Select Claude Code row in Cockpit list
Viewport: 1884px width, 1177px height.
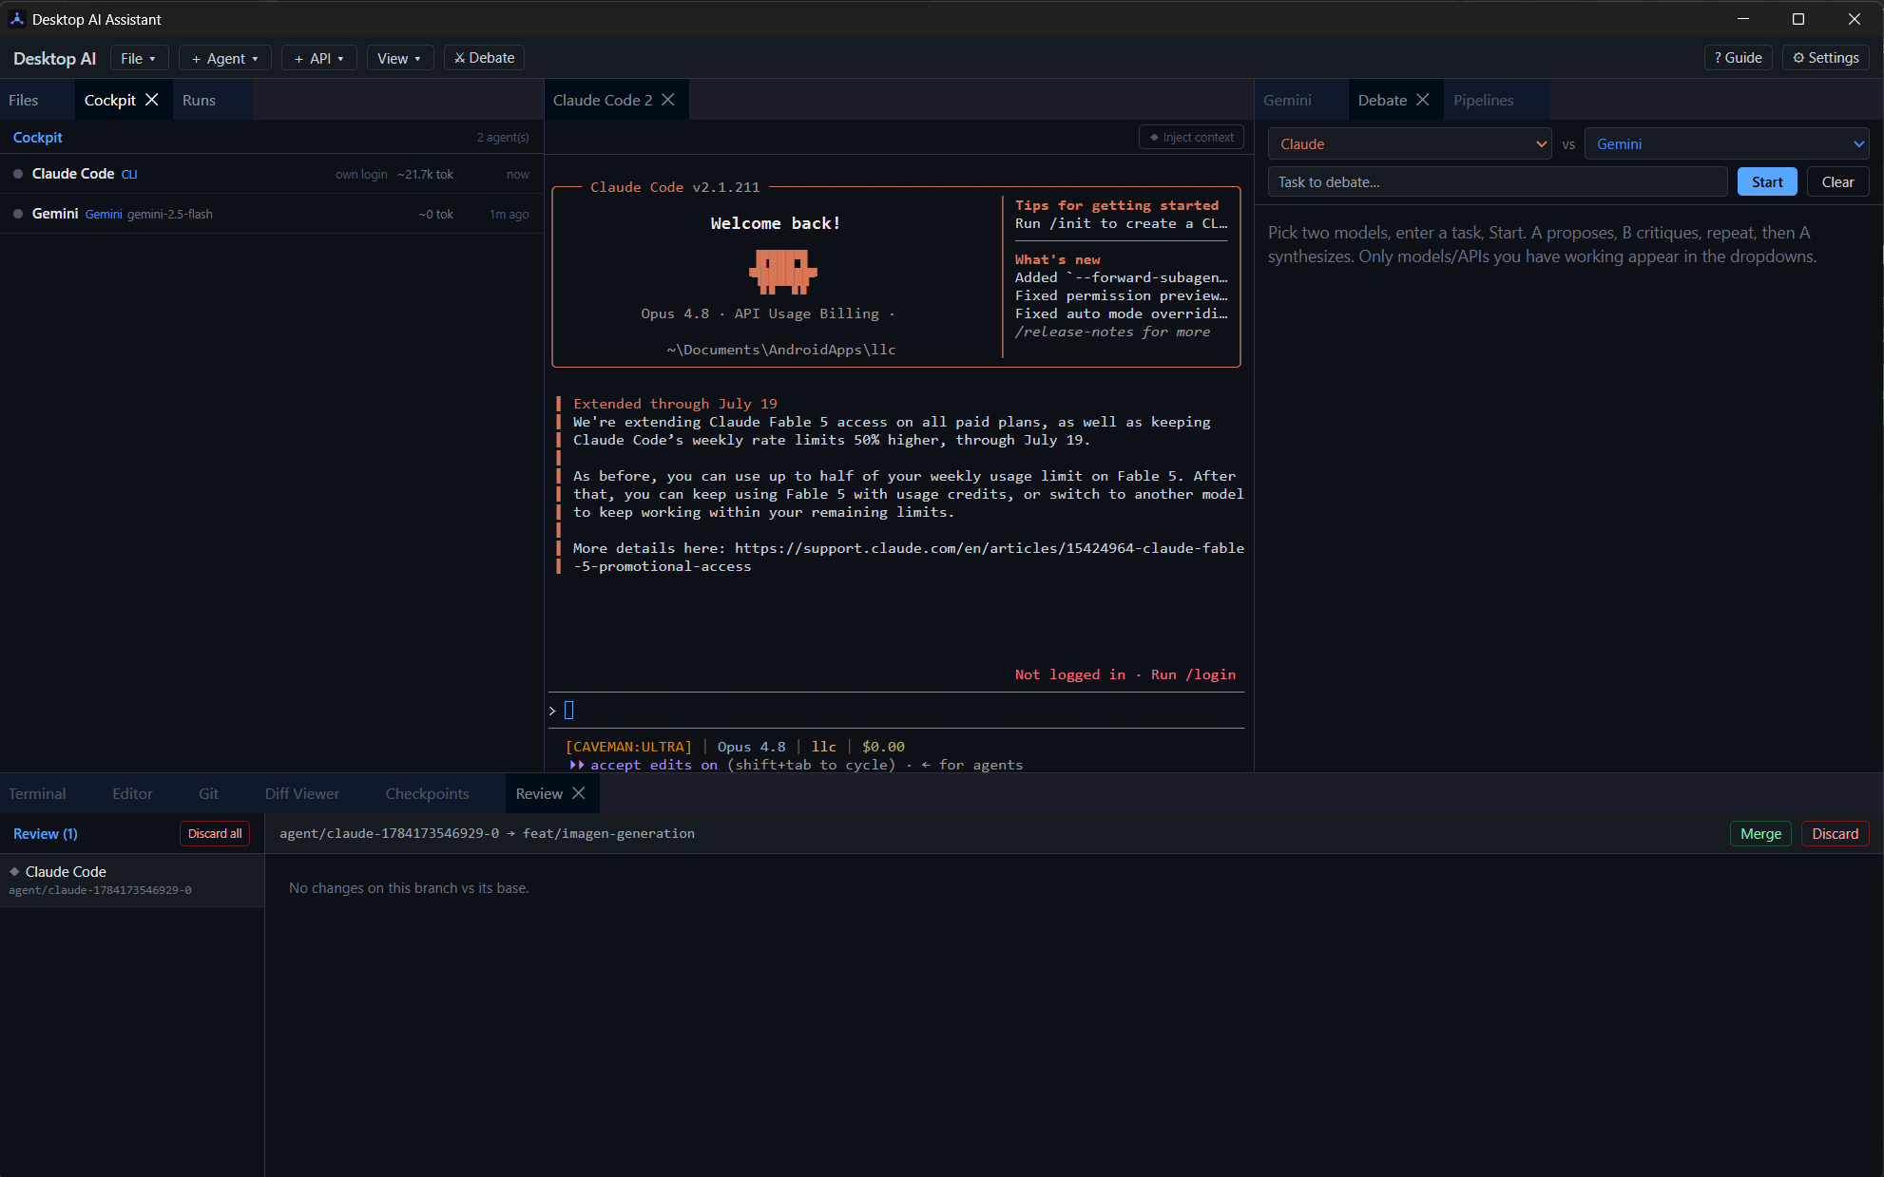[x=271, y=174]
